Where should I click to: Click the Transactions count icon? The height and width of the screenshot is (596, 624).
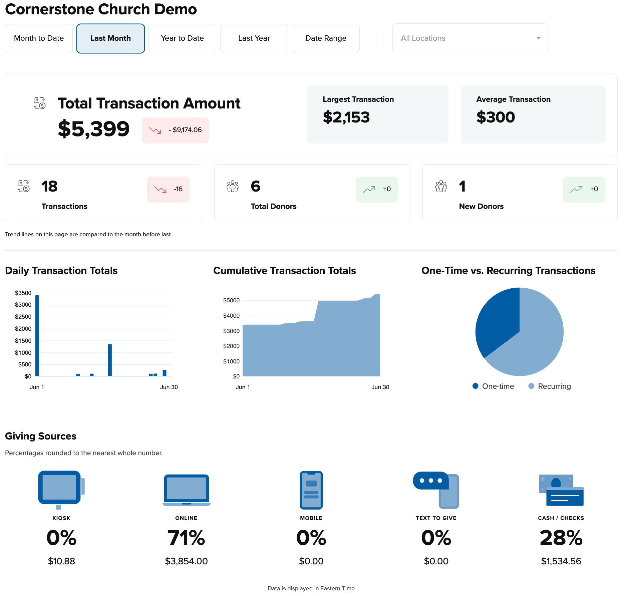pyautogui.click(x=24, y=186)
